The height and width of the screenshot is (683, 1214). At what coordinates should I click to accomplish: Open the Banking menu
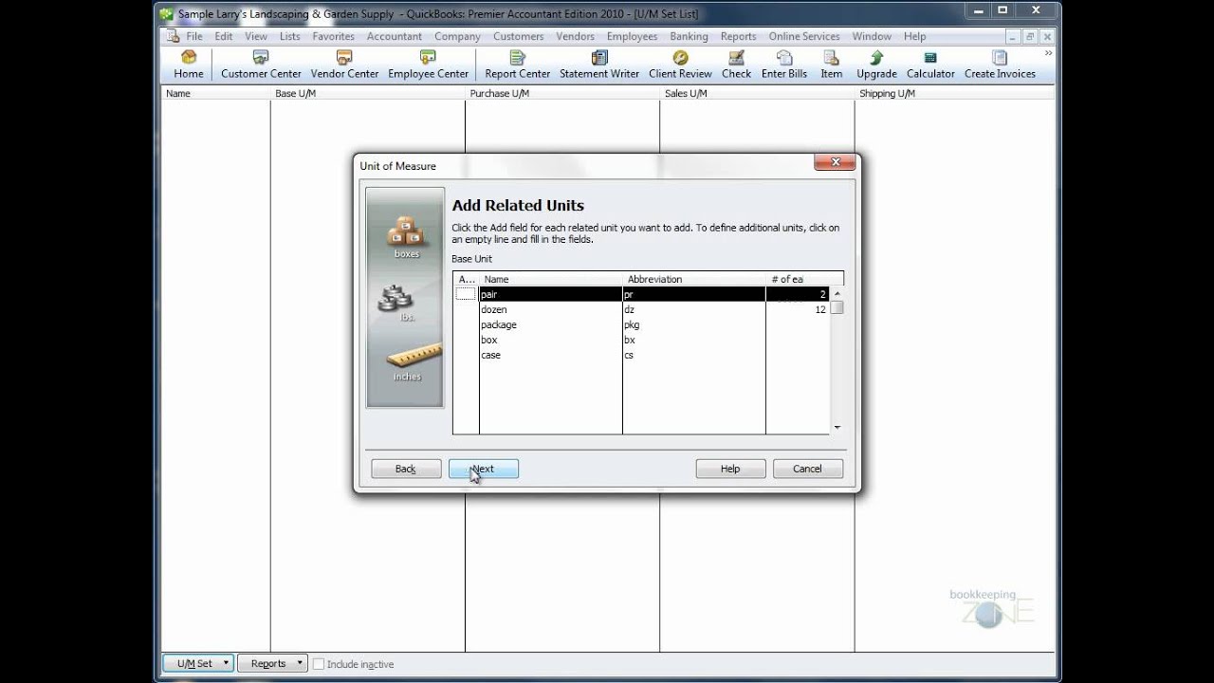[689, 36]
